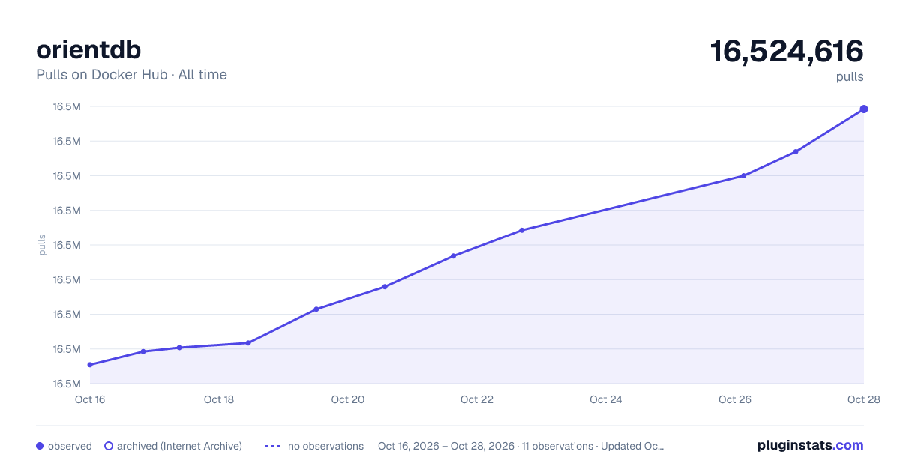Click the pluginstats.com link
This screenshot has width=900, height=472.
click(810, 445)
